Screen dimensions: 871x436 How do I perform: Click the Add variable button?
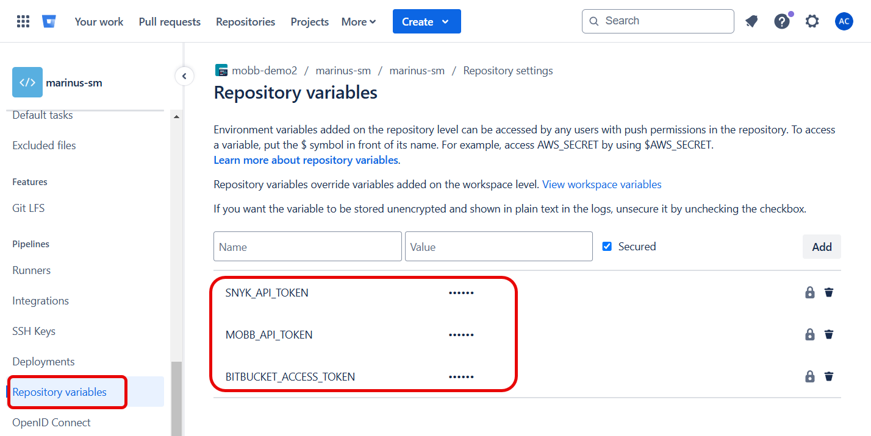point(821,247)
